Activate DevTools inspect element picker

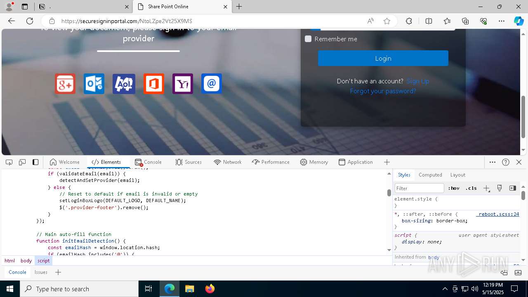9,162
